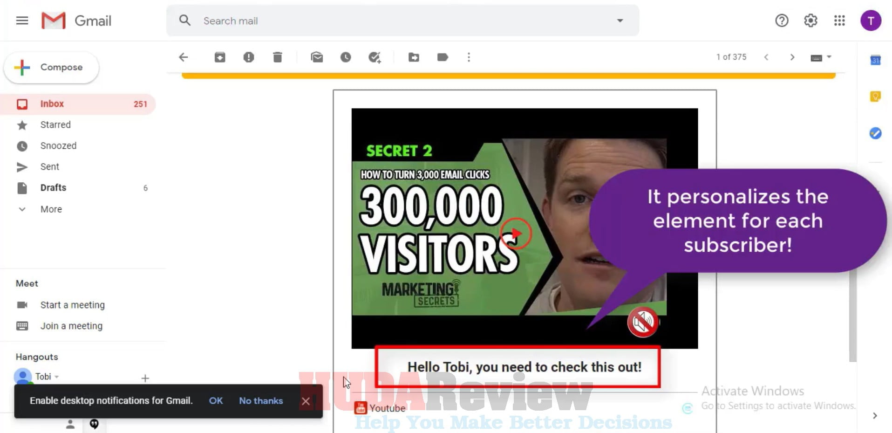Archive this email
Viewport: 892px width, 433px height.
pos(220,57)
